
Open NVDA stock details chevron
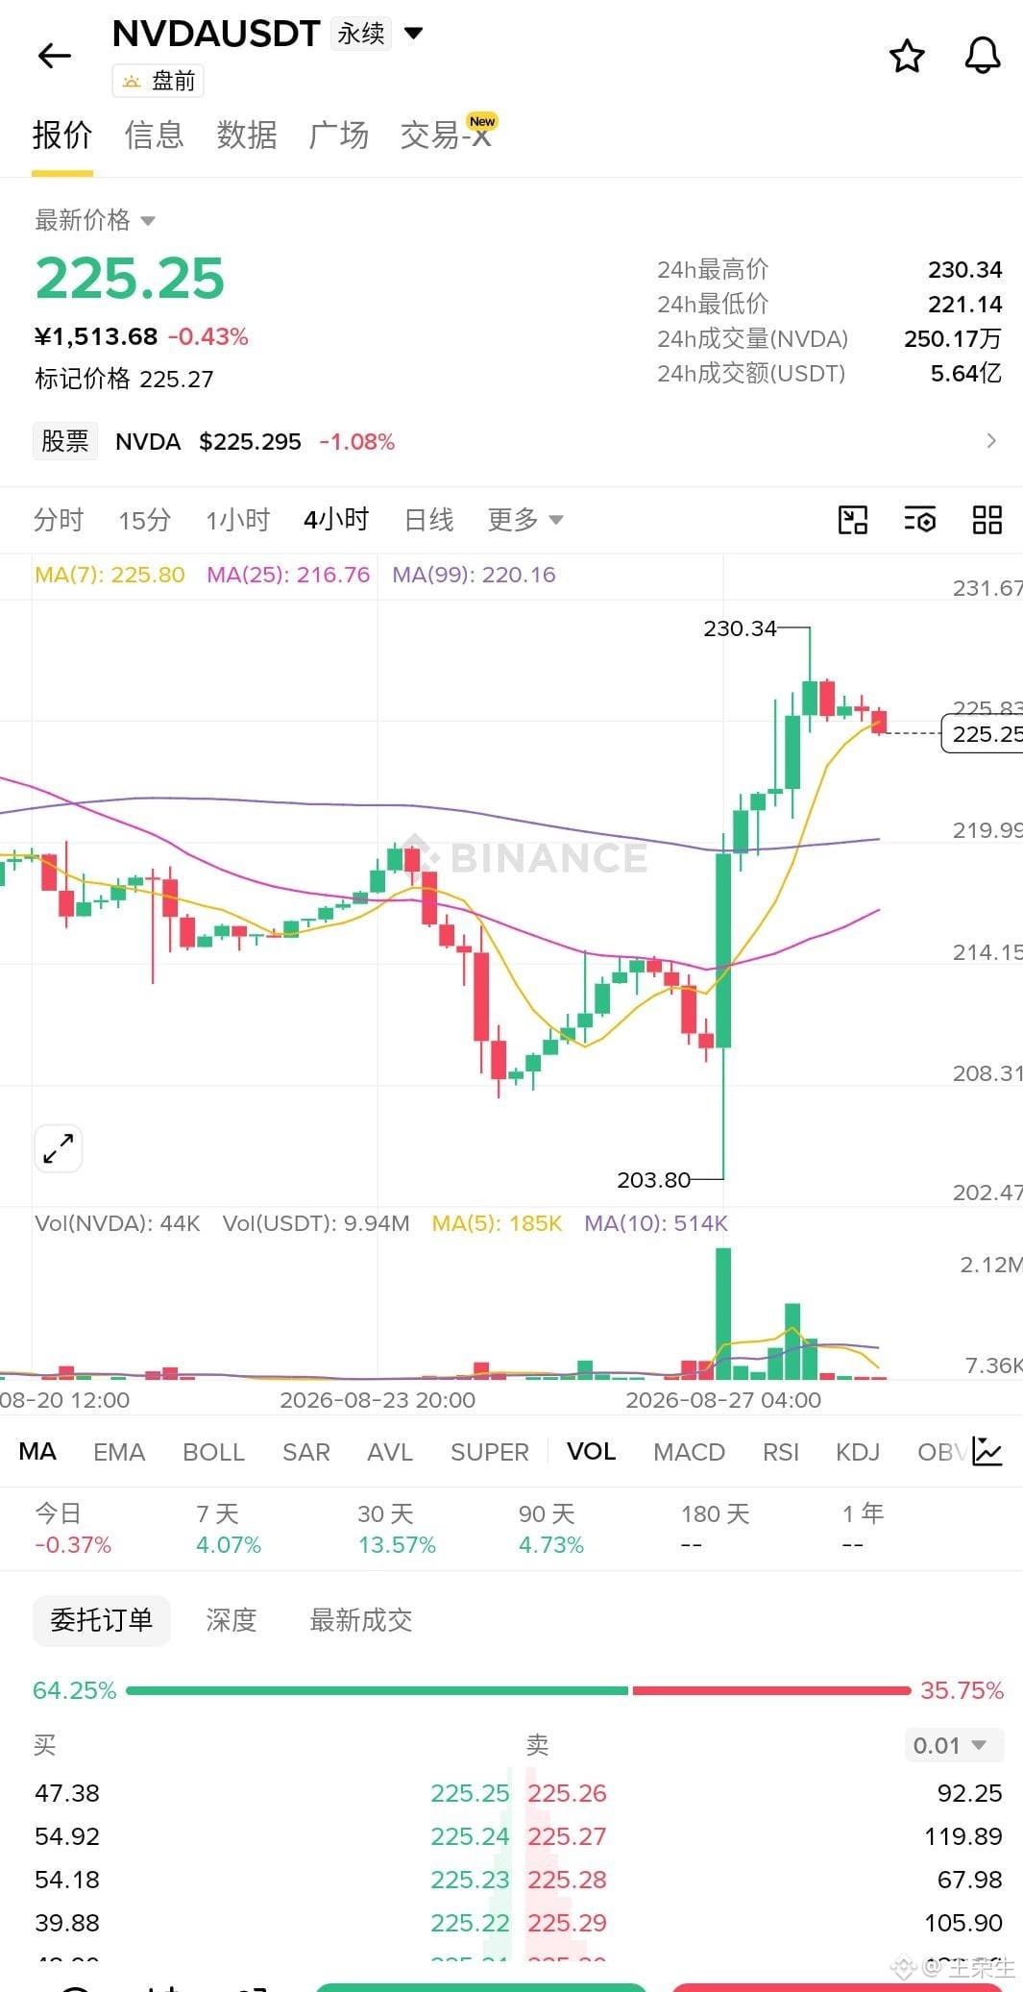point(991,441)
